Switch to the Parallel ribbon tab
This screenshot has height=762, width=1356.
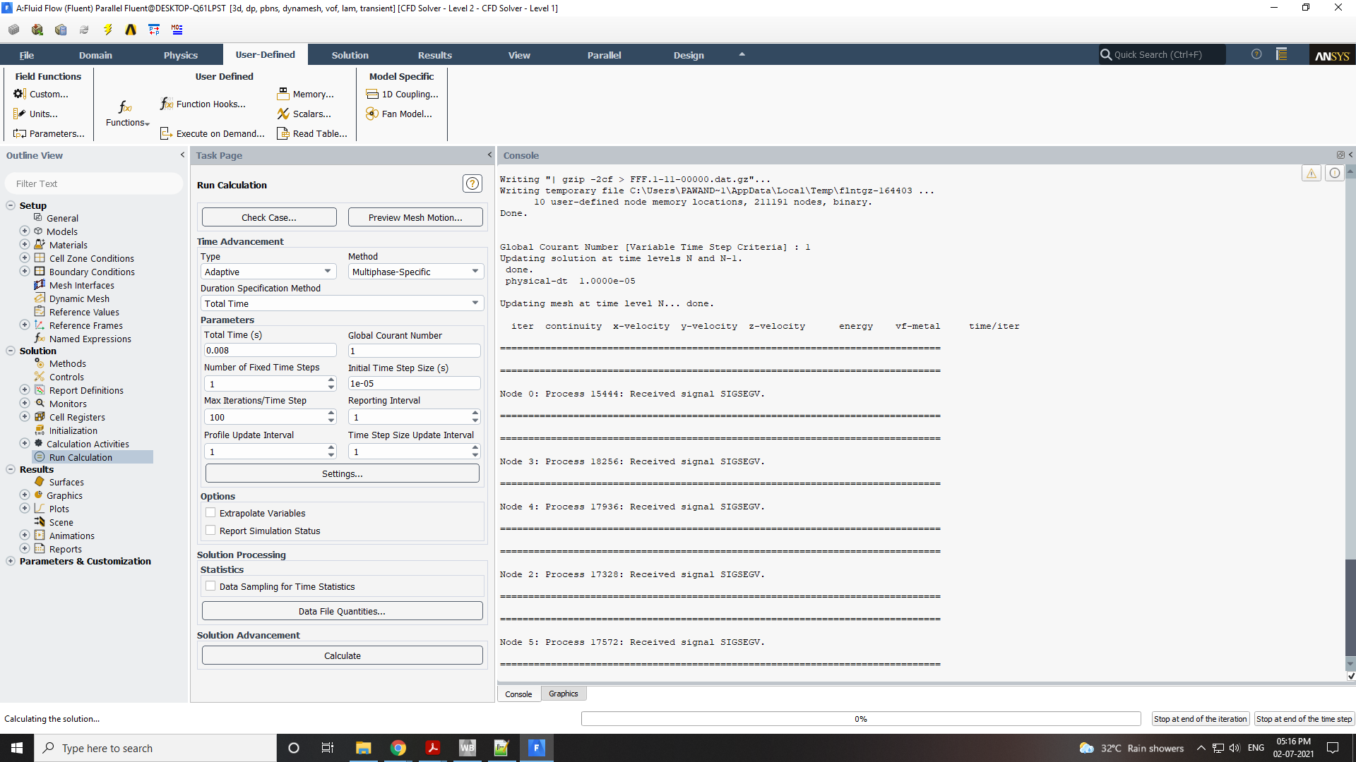[605, 55]
